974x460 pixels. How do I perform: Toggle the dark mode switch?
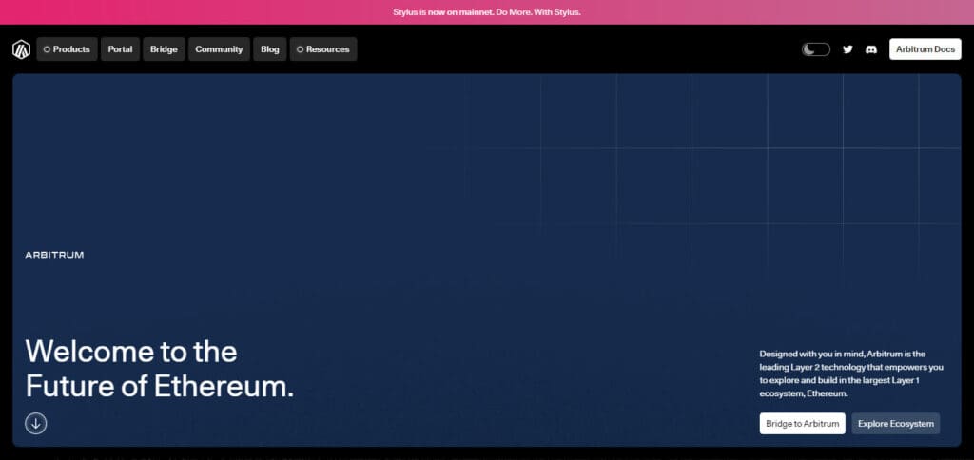pyautogui.click(x=815, y=49)
